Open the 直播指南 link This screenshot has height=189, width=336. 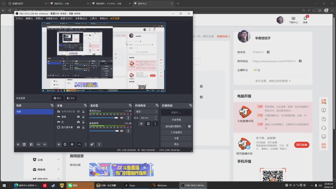(223, 37)
